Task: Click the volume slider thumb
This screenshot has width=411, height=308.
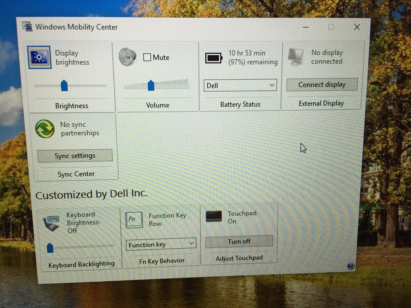Action: click(151, 85)
